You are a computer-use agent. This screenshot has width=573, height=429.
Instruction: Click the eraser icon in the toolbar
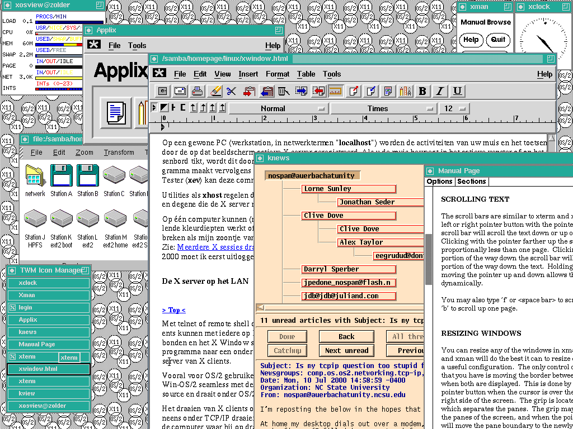(x=214, y=91)
